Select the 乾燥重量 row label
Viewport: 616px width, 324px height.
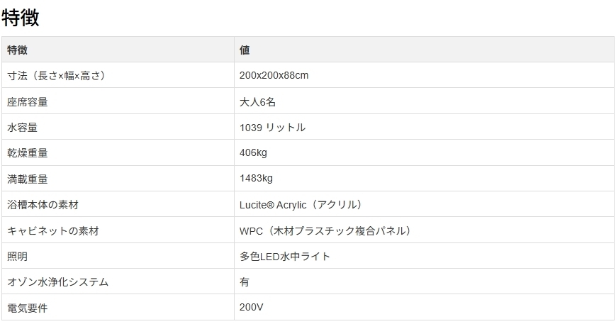(28, 153)
